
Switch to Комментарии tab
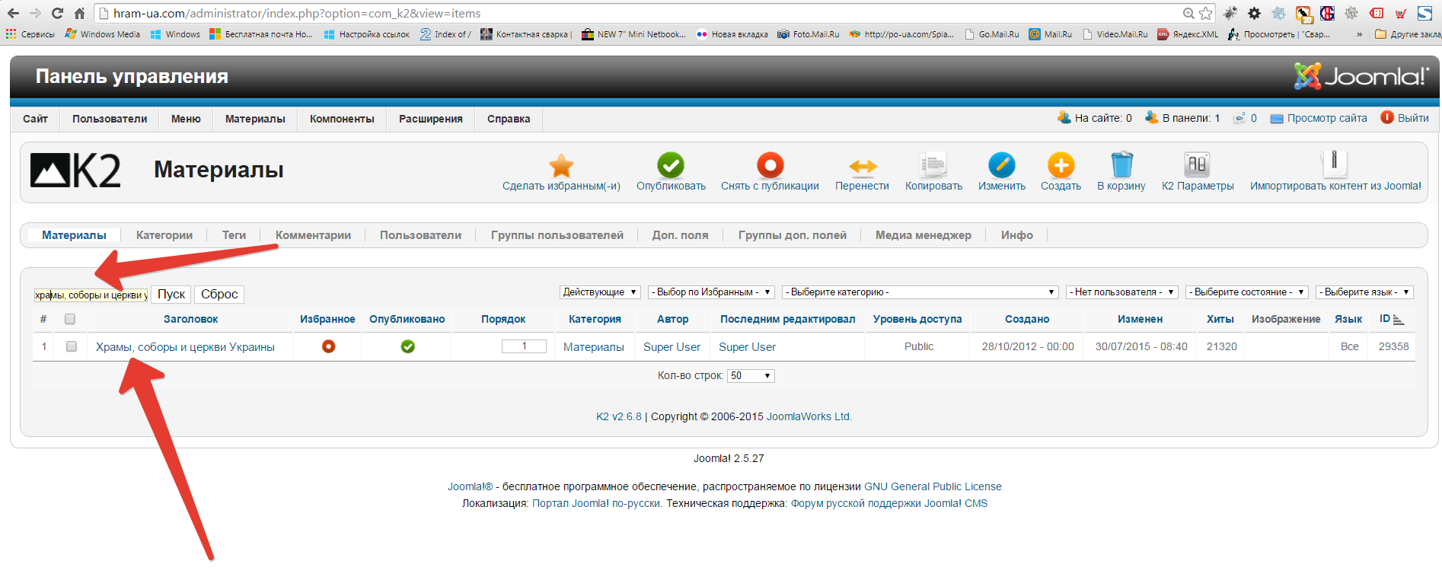(313, 235)
